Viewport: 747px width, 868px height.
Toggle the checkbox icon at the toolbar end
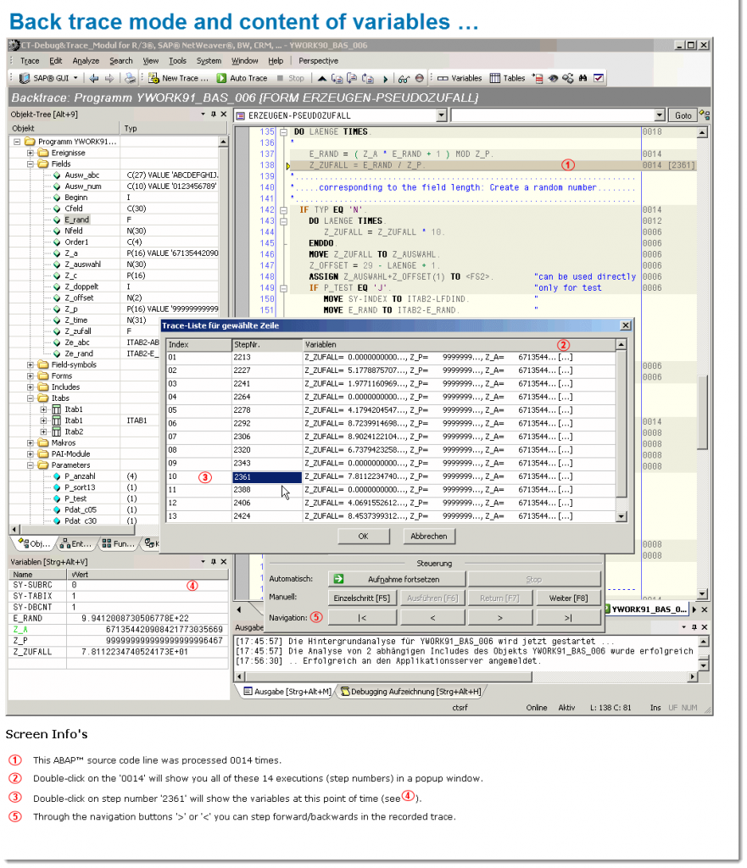pos(598,78)
